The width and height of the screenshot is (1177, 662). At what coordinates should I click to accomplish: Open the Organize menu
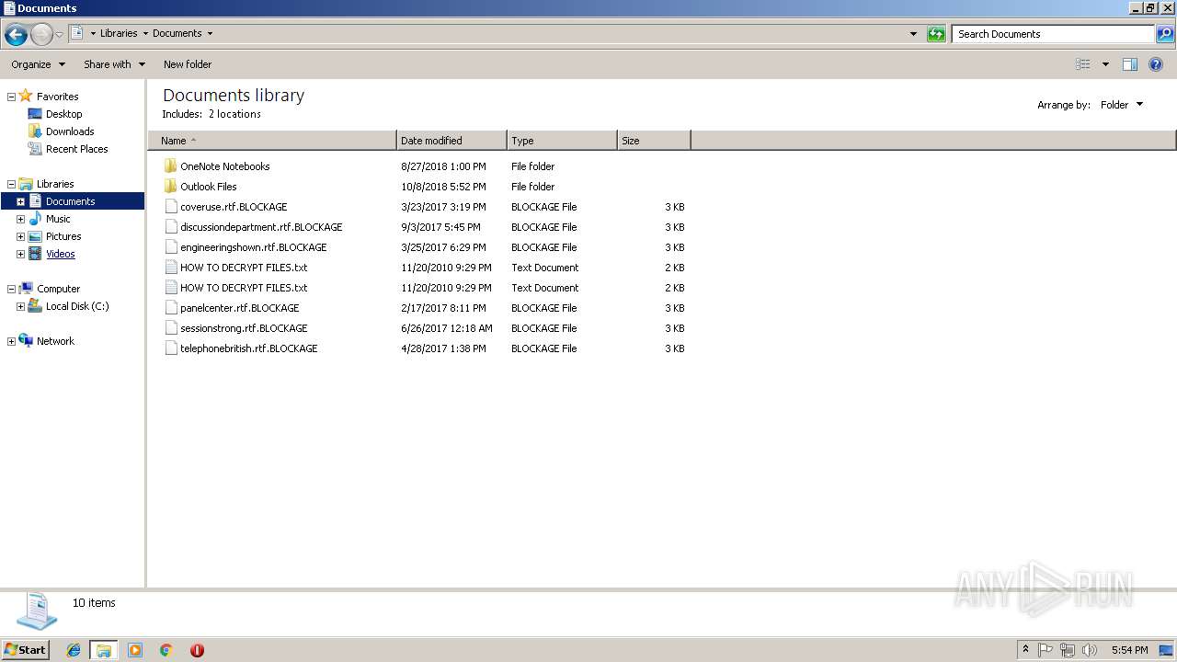click(x=38, y=64)
